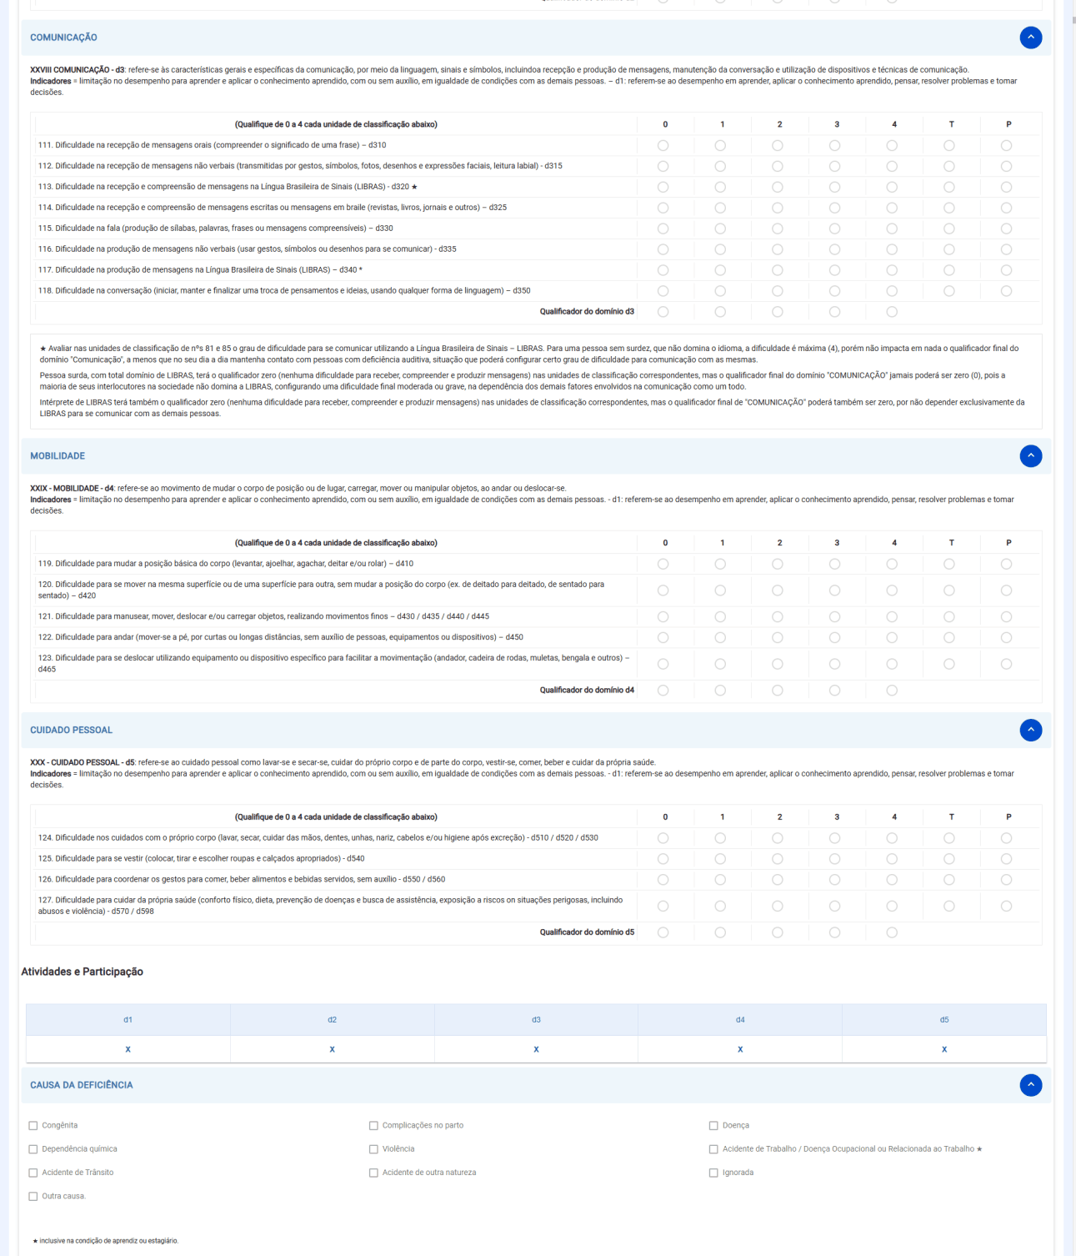This screenshot has height=1256, width=1076.
Task: Set Qualificador do domínio d5 to 4
Action: point(892,932)
